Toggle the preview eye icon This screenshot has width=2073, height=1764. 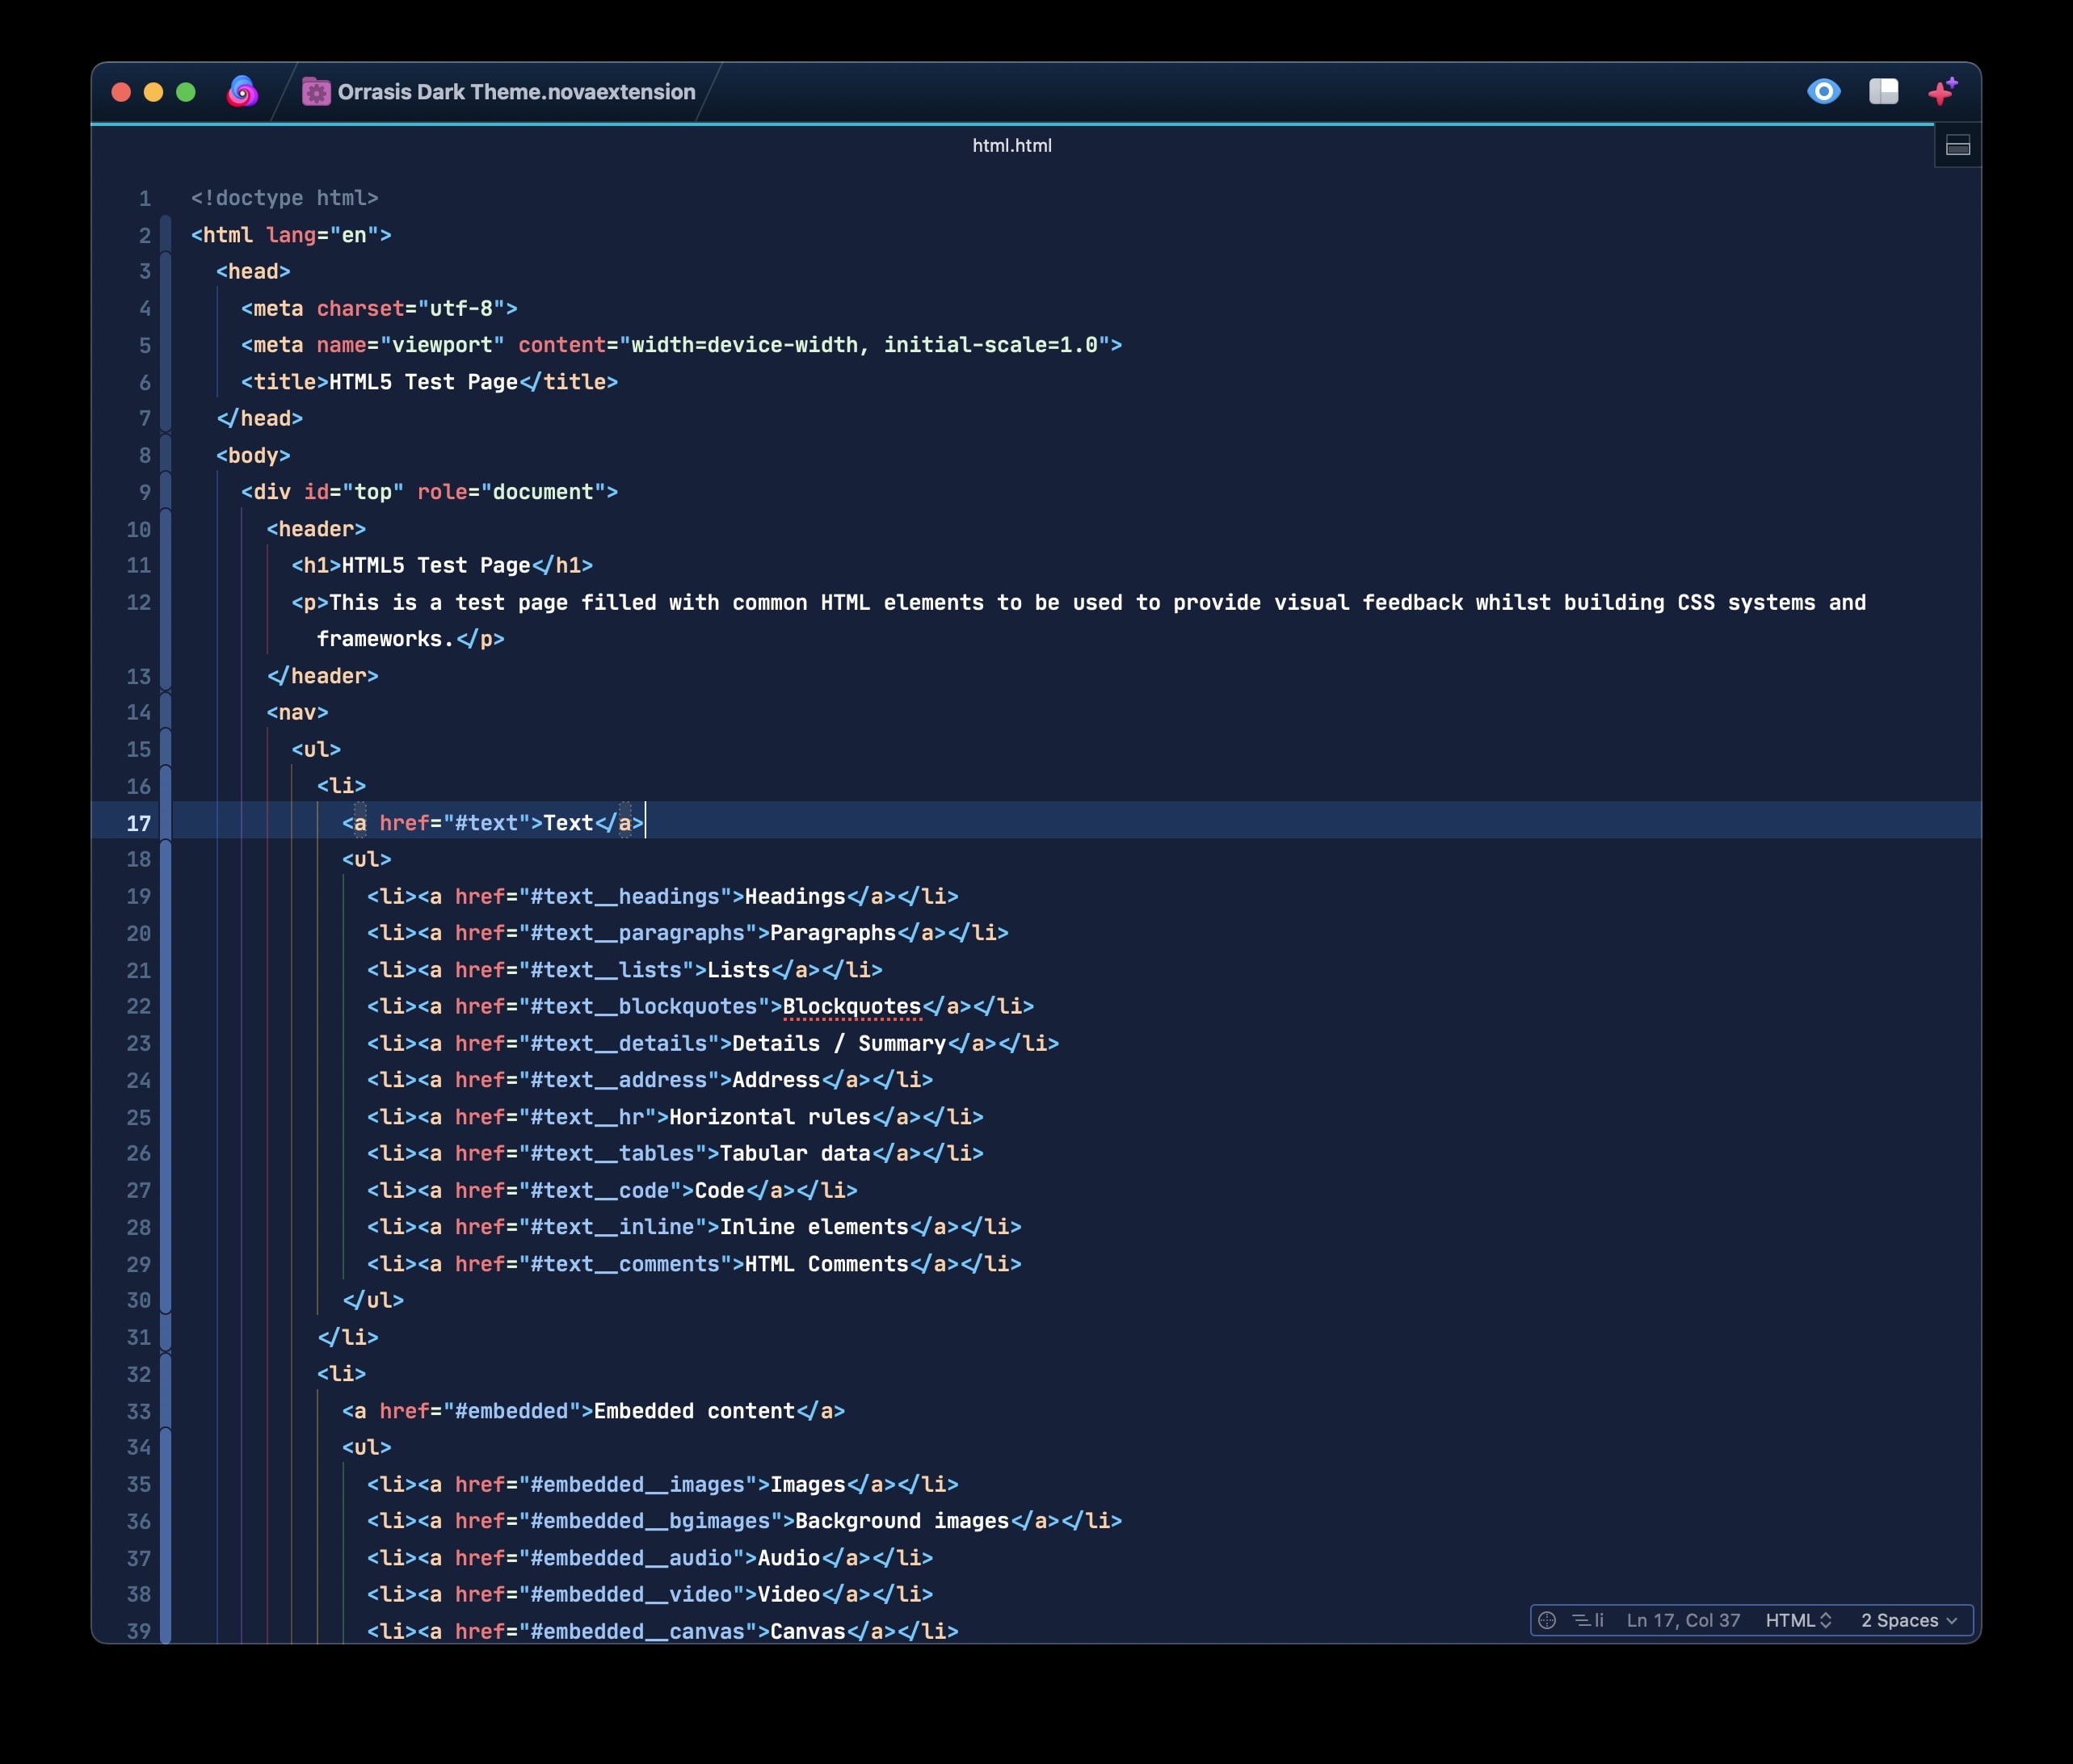click(1823, 92)
